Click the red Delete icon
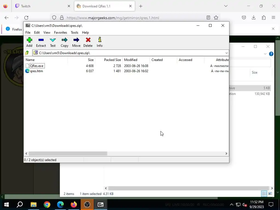Image resolution: width=280 pixels, height=210 pixels. (x=88, y=42)
